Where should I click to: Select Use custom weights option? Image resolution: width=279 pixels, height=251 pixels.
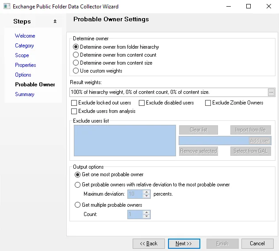(98, 71)
